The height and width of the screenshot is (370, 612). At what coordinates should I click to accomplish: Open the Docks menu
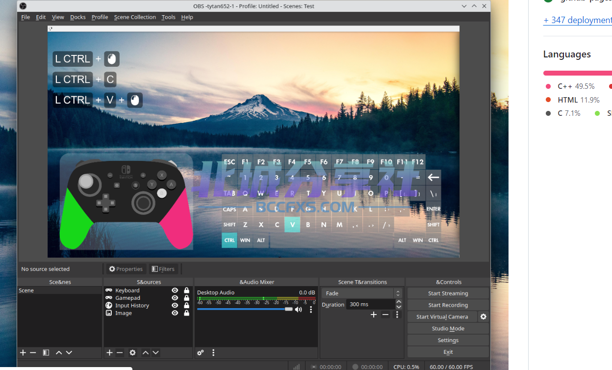click(x=78, y=17)
